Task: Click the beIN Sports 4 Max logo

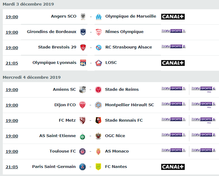Action: tap(204, 89)
